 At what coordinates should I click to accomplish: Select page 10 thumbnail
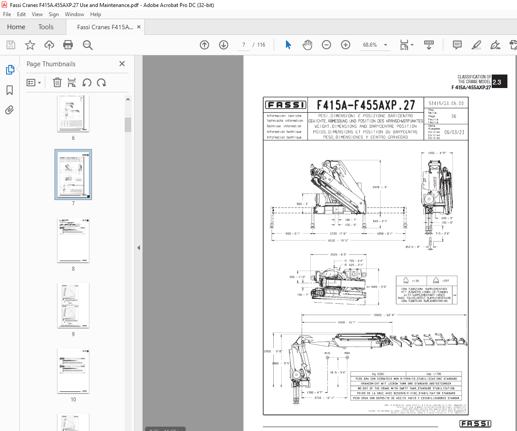click(73, 371)
